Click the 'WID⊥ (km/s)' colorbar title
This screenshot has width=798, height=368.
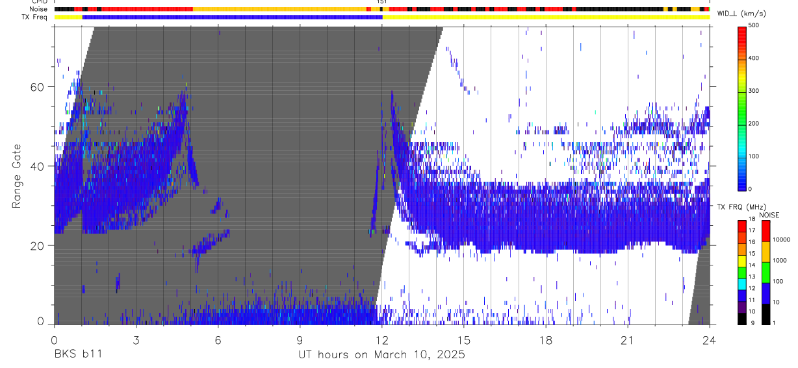point(741,14)
